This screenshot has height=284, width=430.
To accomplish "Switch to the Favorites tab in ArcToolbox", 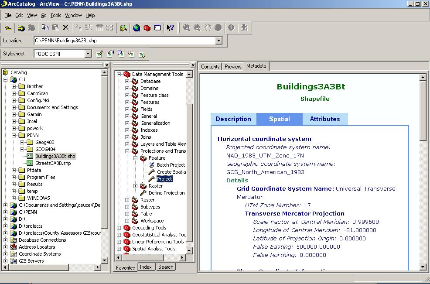I will 125,267.
